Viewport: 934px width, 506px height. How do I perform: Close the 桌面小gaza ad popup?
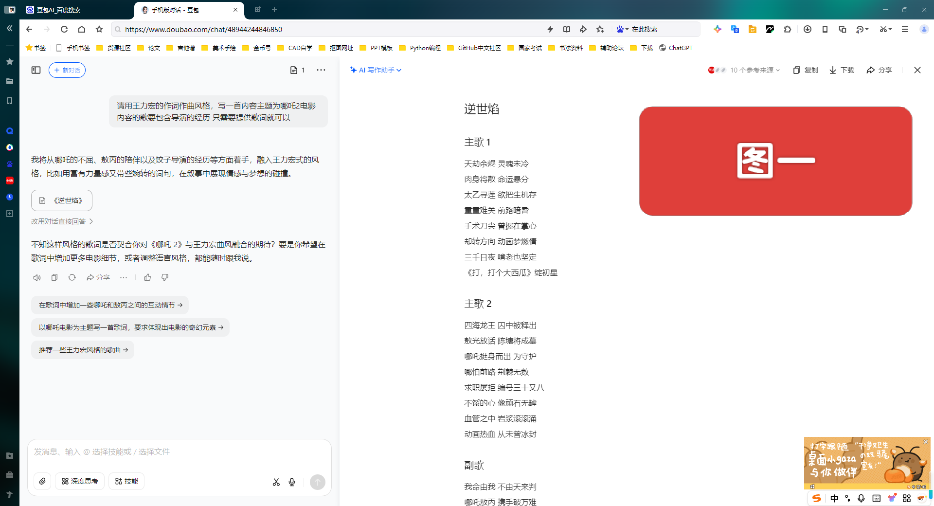(926, 442)
